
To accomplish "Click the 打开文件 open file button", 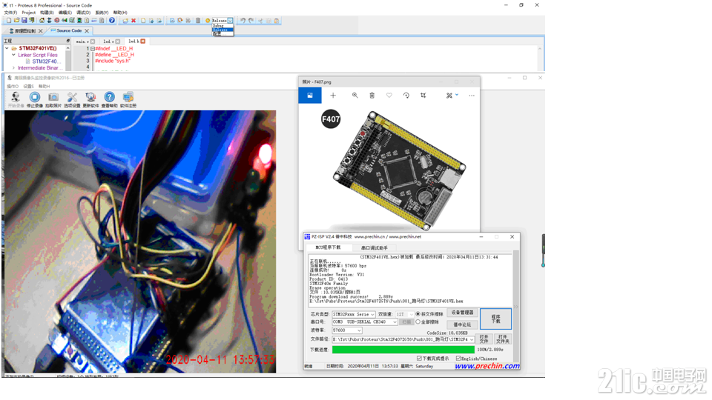I will click(484, 339).
